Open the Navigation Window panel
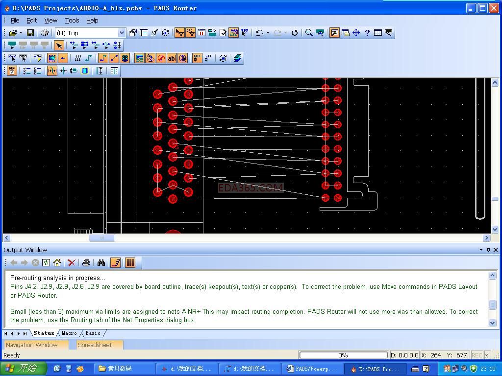This screenshot has height=376, width=502. (x=32, y=345)
